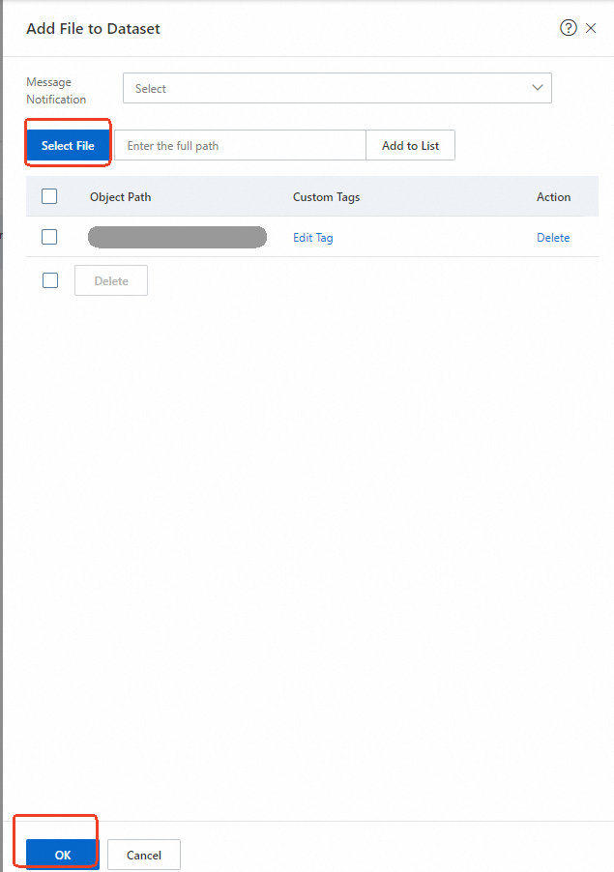Click the Add to List button
This screenshot has height=872, width=614.
point(410,145)
